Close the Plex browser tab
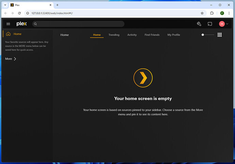The height and width of the screenshot is (164, 235). (x=50, y=5)
